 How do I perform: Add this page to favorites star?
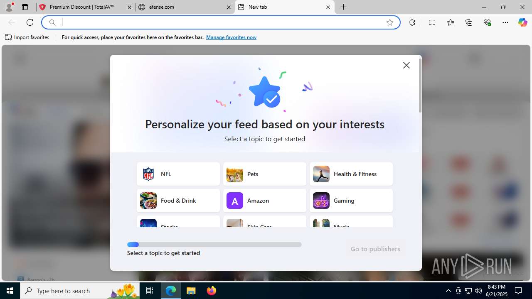click(x=390, y=22)
